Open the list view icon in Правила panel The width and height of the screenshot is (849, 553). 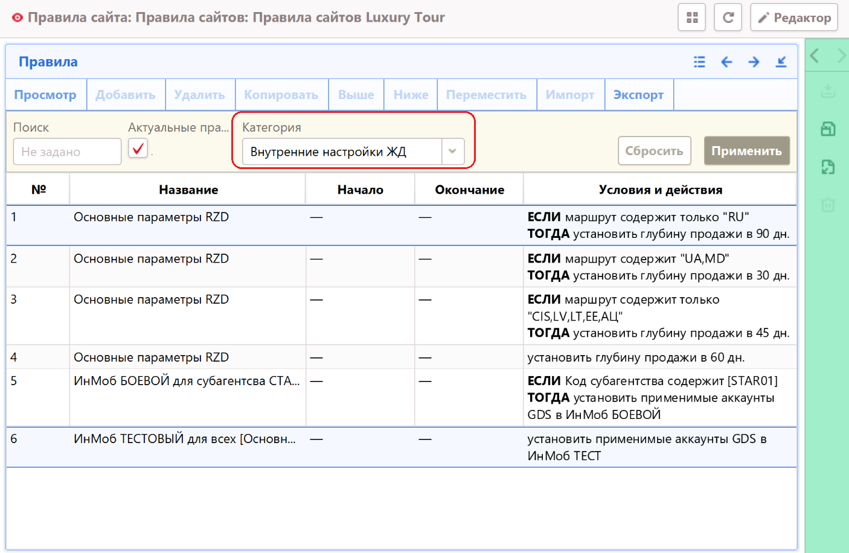click(x=699, y=62)
